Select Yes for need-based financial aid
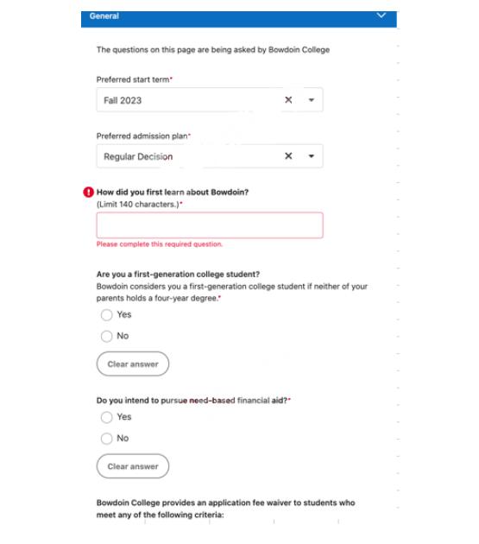This screenshot has width=479, height=544. [106, 417]
